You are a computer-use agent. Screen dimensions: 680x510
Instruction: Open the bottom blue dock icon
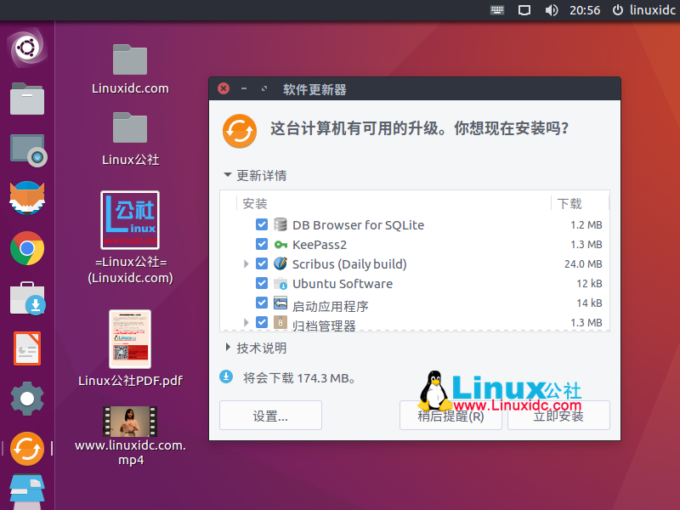27,492
